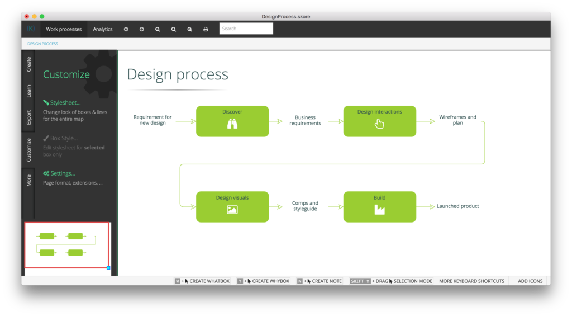Click the gears icon beside Settings
The height and width of the screenshot is (316, 572).
(46, 173)
